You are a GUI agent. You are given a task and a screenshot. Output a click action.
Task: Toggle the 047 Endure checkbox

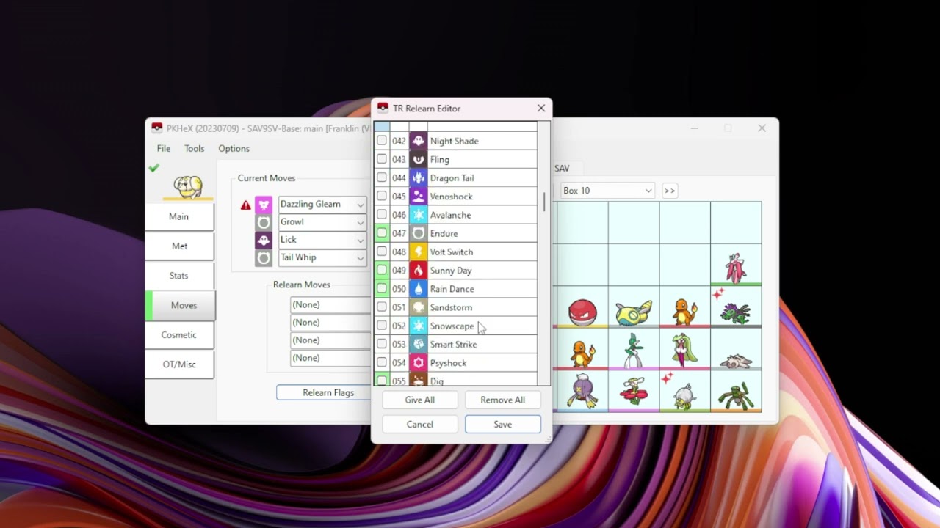tap(382, 233)
